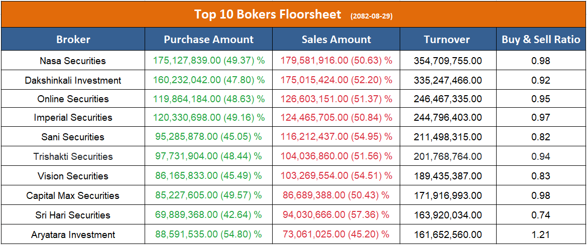Open Nasa Securities broker name
Screen dimensions: 587x245
[x=73, y=61]
